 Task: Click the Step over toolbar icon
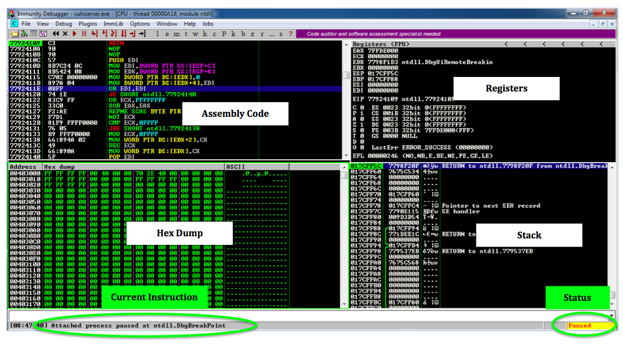(x=105, y=34)
